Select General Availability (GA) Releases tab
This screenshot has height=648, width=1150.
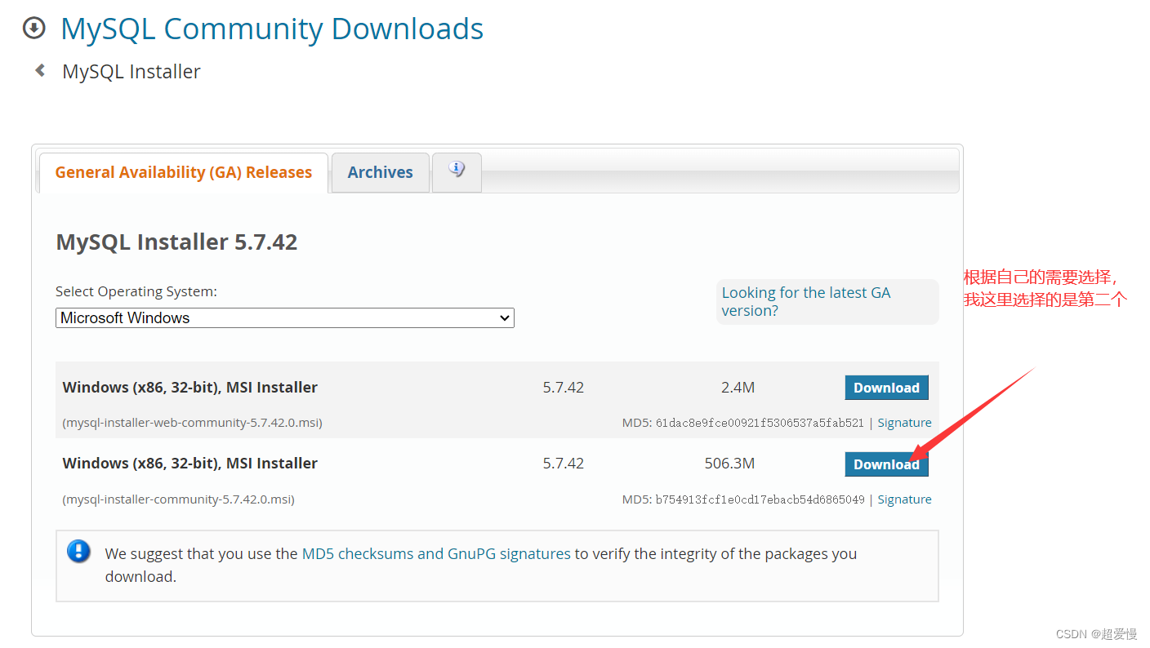tap(184, 172)
